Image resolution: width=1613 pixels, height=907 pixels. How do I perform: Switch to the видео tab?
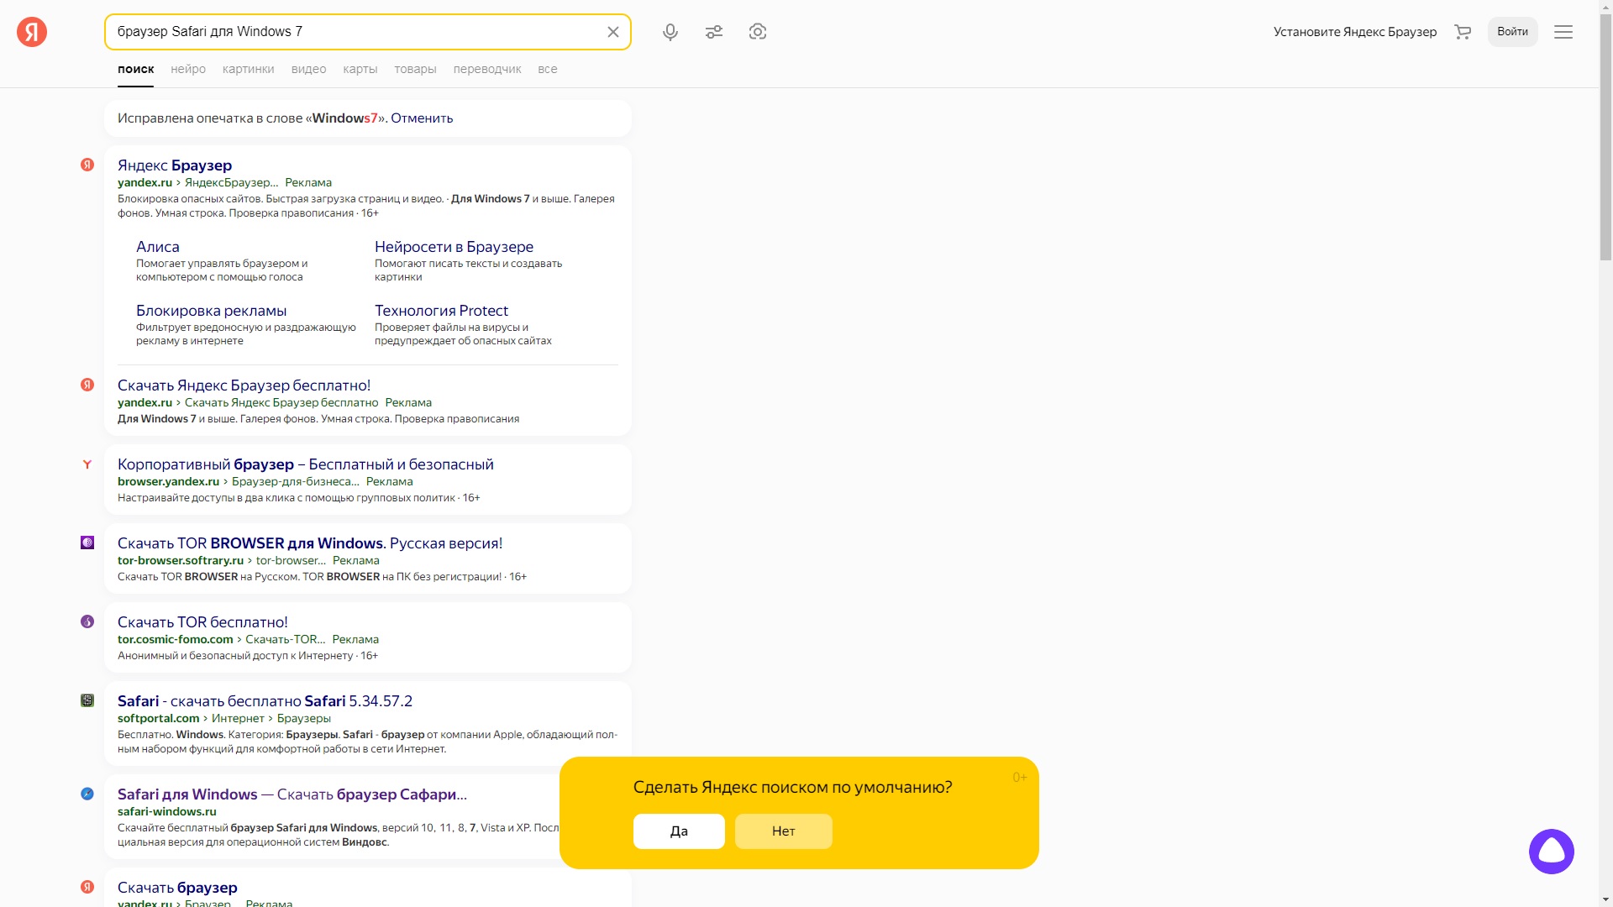[x=308, y=69]
